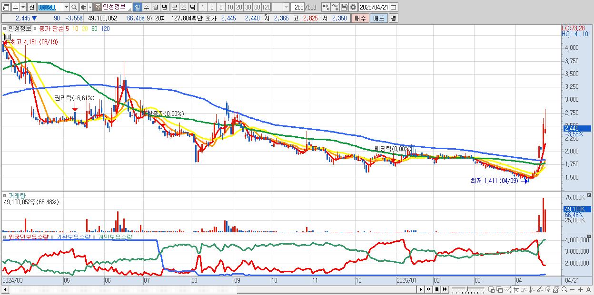This screenshot has height=295, width=594.
Task: Open the interval value dropdown arrow
Action: (x=286, y=7)
